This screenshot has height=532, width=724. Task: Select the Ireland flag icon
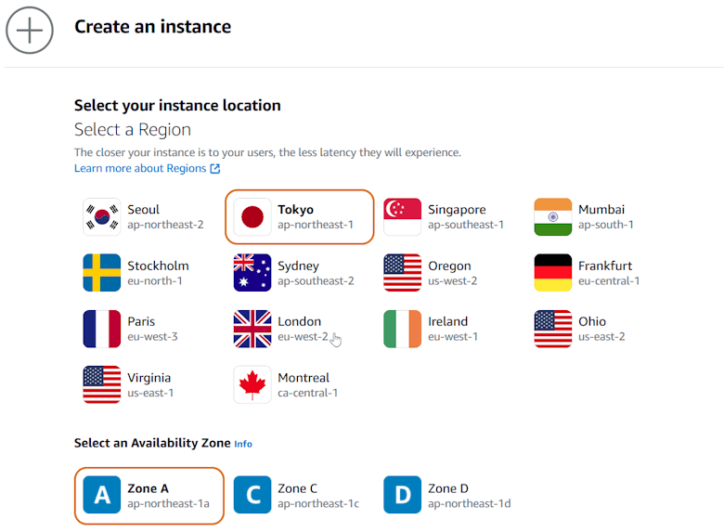pyautogui.click(x=403, y=329)
